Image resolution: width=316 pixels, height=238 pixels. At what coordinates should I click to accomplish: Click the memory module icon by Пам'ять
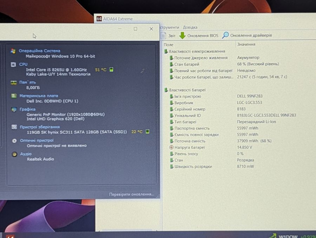13,82
